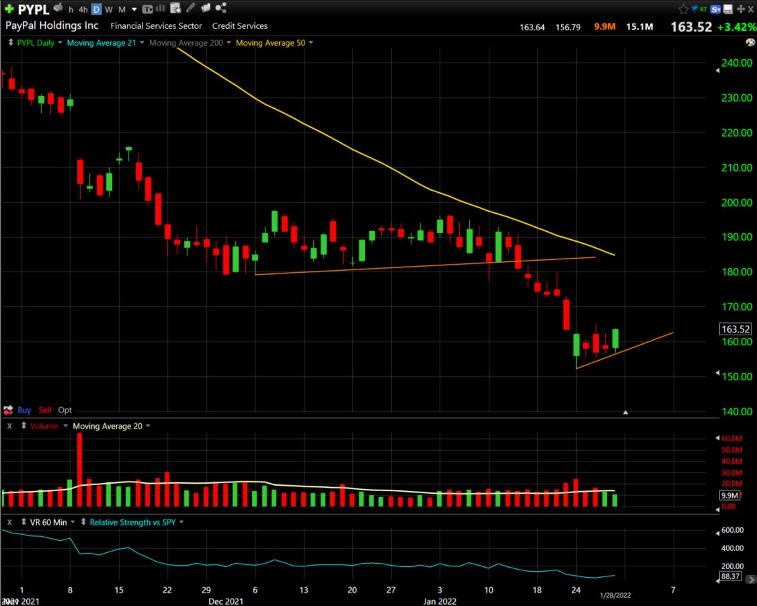Screen dimensions: 757x606
Task: Click the Buy button
Action: click(24, 410)
